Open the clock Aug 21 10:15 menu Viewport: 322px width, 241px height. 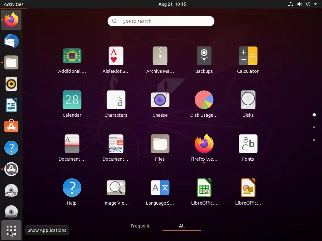[x=172, y=4]
